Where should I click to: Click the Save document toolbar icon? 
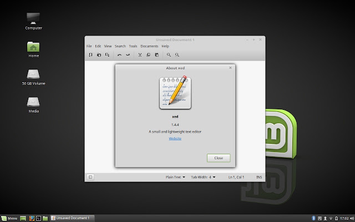click(107, 54)
